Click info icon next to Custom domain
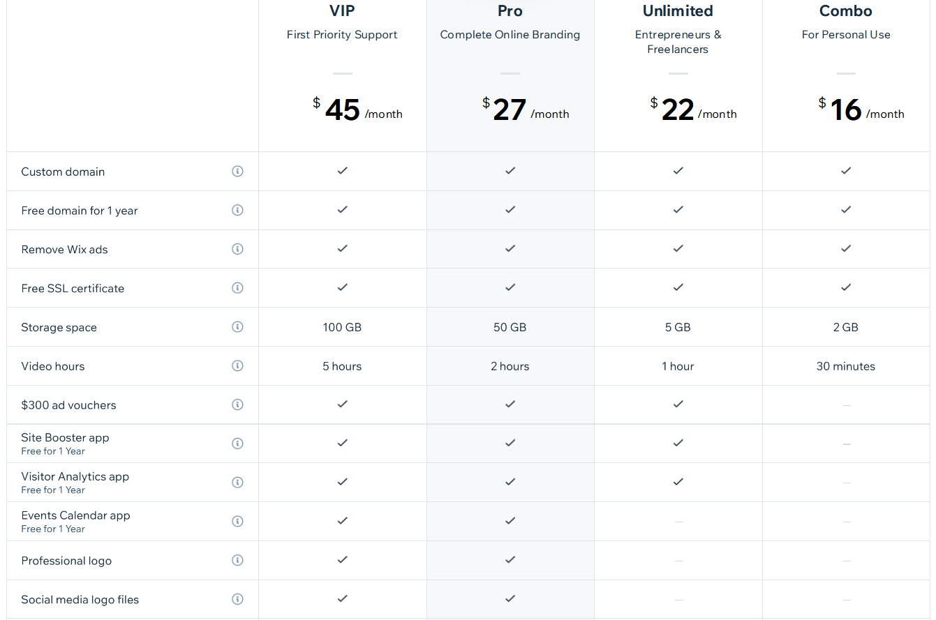The height and width of the screenshot is (620, 936). click(x=237, y=171)
